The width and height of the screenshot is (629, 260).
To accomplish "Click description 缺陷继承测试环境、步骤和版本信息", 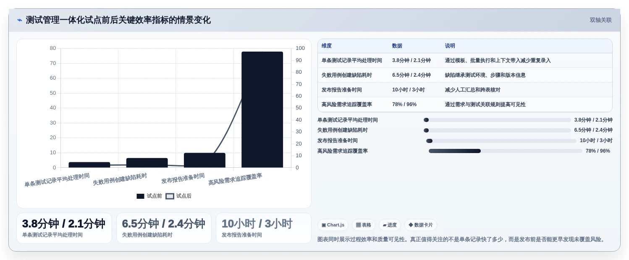I will point(485,75).
